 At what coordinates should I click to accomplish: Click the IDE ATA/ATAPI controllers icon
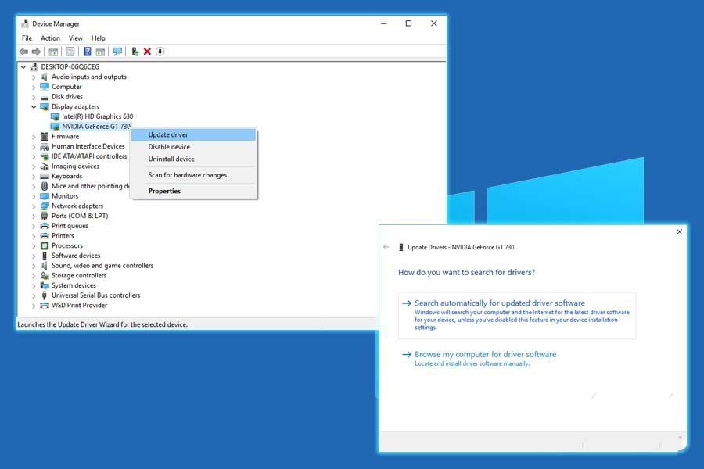click(x=45, y=156)
